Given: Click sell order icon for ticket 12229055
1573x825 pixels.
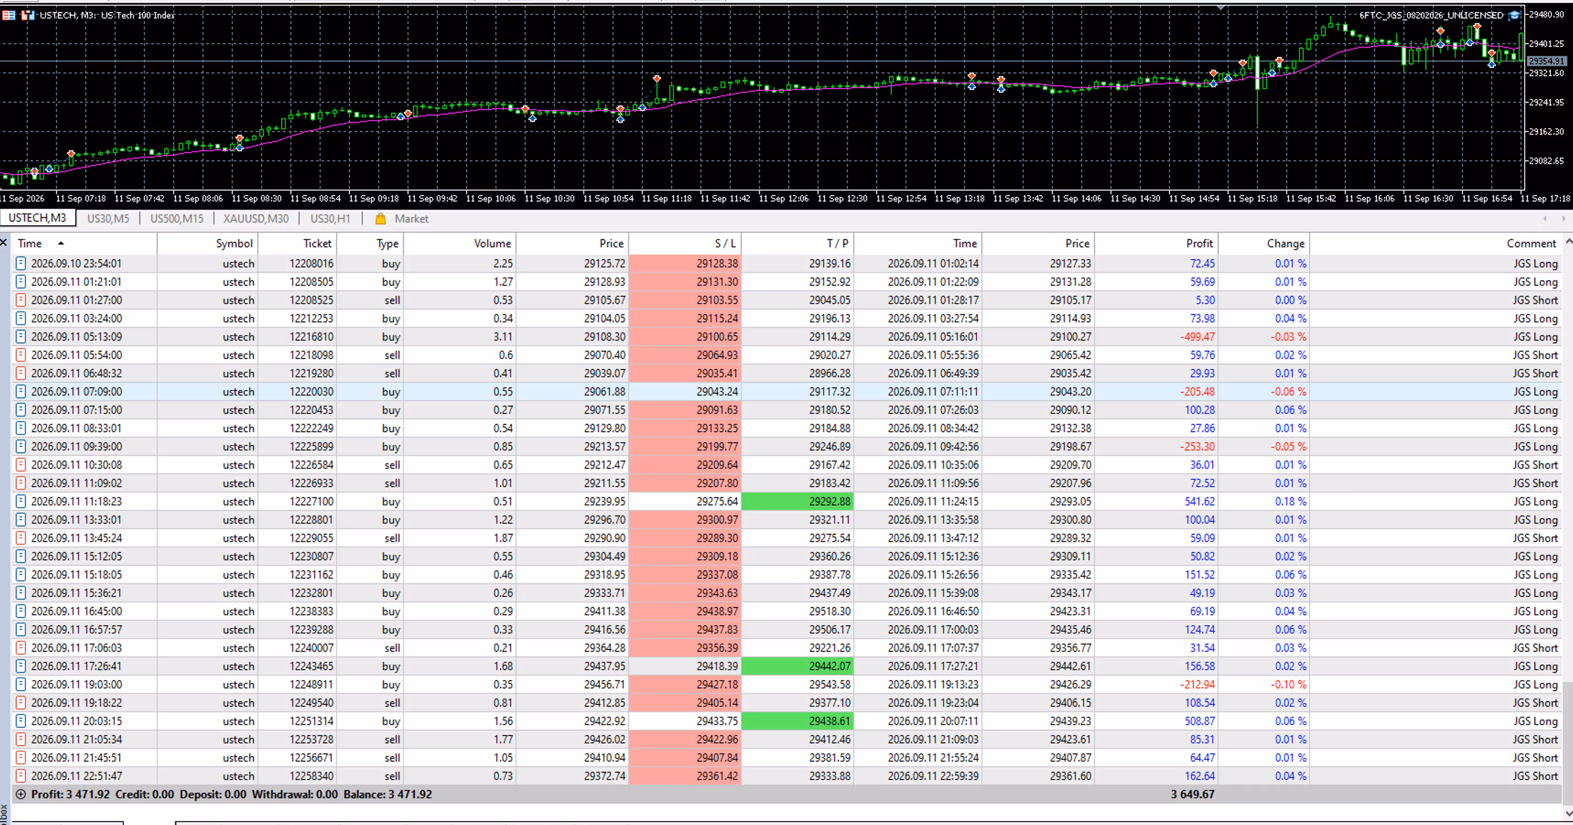Looking at the screenshot, I should pos(21,538).
